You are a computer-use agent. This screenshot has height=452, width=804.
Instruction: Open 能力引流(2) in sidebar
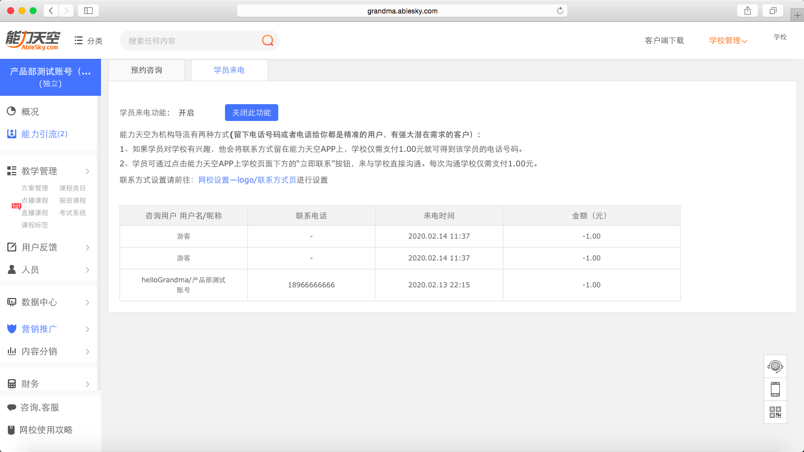(44, 134)
